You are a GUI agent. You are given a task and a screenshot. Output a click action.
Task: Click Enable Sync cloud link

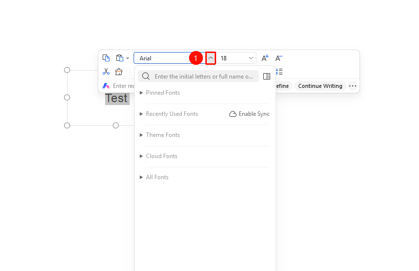(x=250, y=114)
